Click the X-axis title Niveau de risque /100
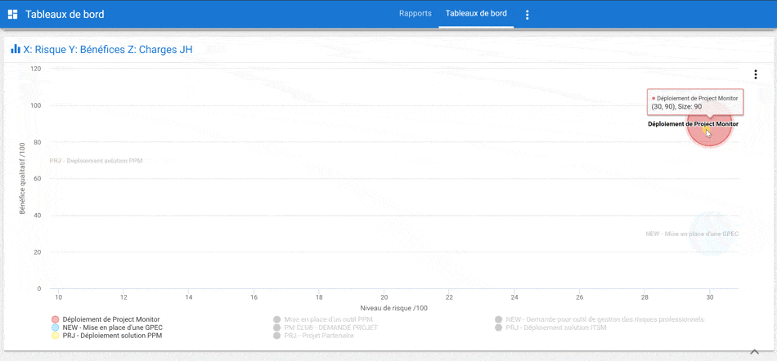777x361 pixels. coord(394,308)
